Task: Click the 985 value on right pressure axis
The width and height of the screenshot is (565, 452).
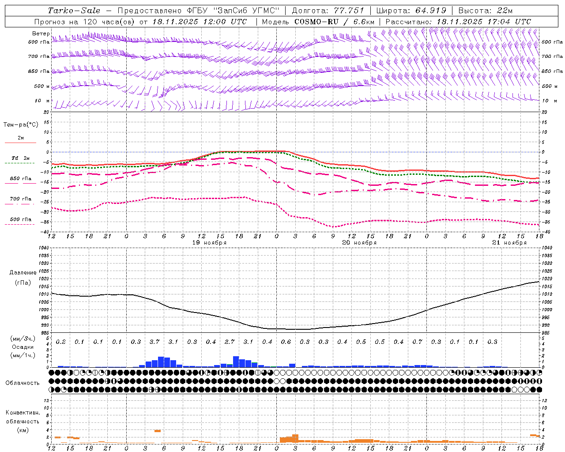Action: coord(546,333)
